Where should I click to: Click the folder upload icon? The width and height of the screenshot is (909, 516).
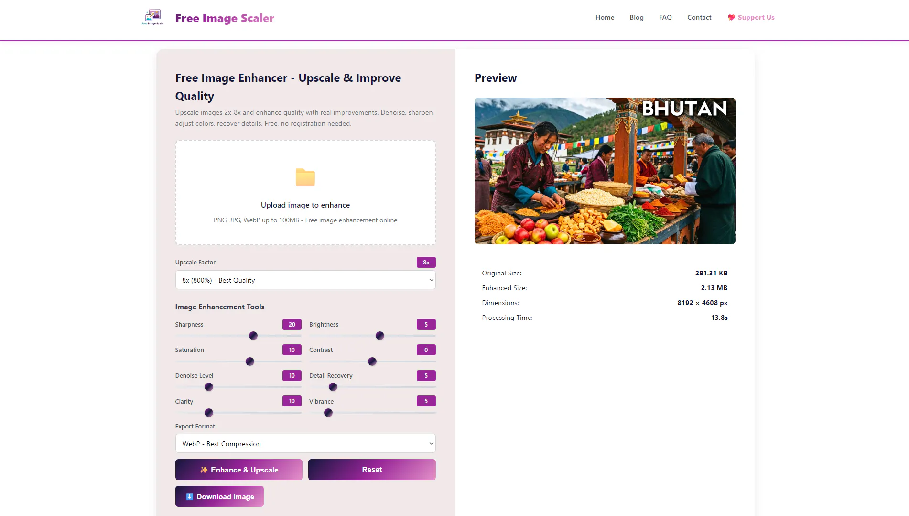click(305, 177)
